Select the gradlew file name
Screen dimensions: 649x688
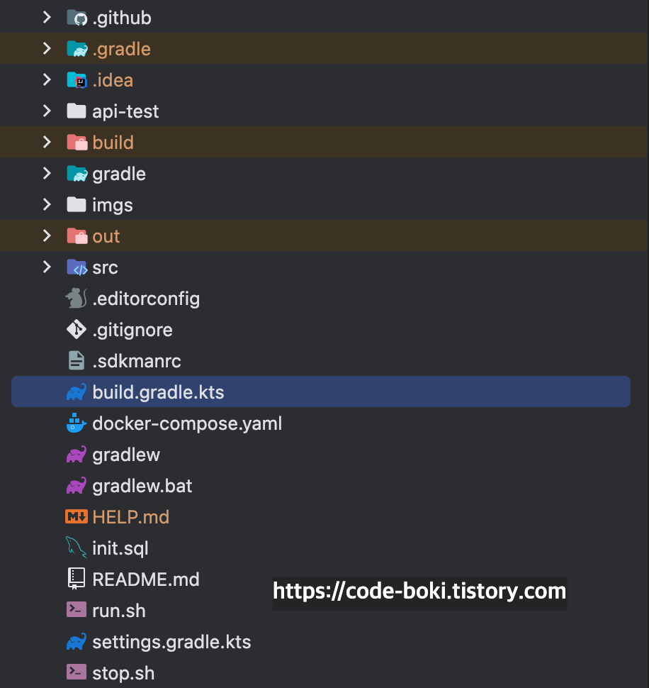[126, 455]
